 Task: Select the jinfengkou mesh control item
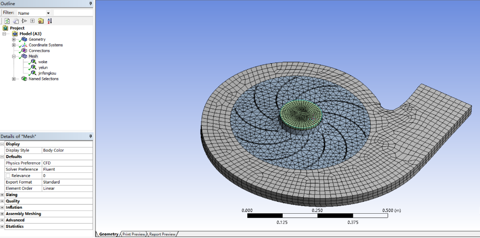coord(47,73)
